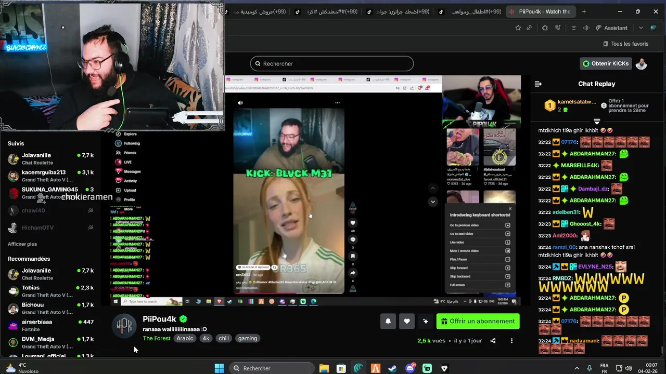Open the three-dot more options menu

[511, 341]
